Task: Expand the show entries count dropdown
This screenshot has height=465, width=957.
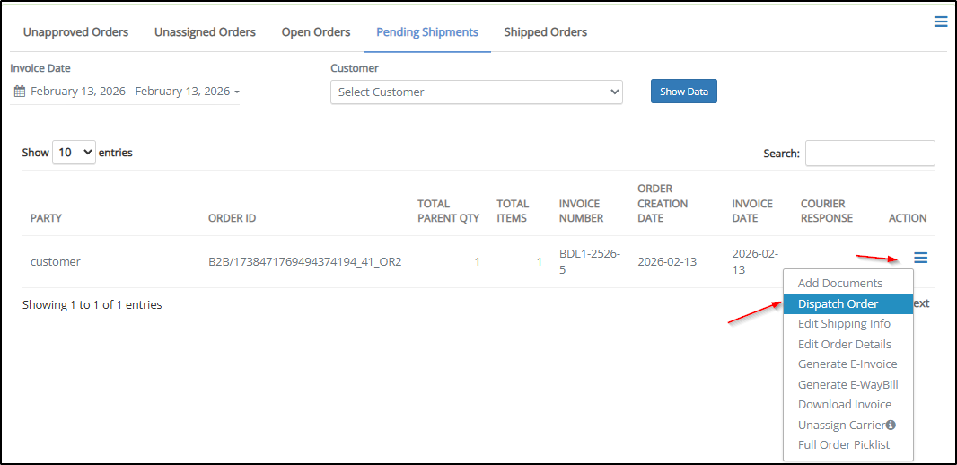Action: coord(75,153)
